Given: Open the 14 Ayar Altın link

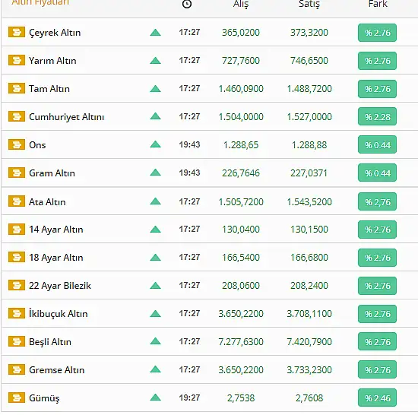Looking at the screenshot, I should [x=56, y=230].
